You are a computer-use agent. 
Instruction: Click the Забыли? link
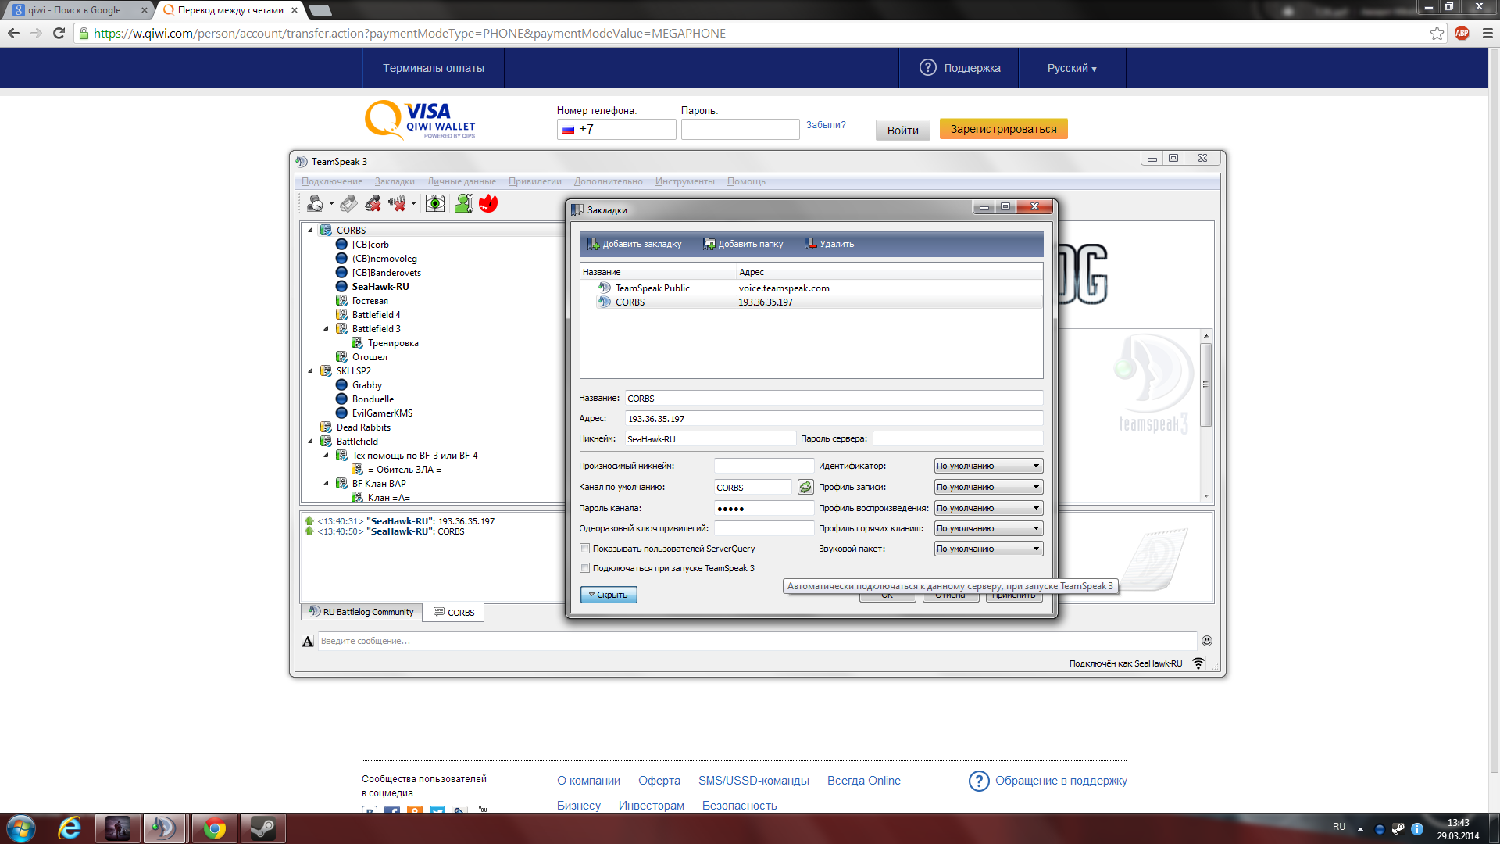click(826, 125)
